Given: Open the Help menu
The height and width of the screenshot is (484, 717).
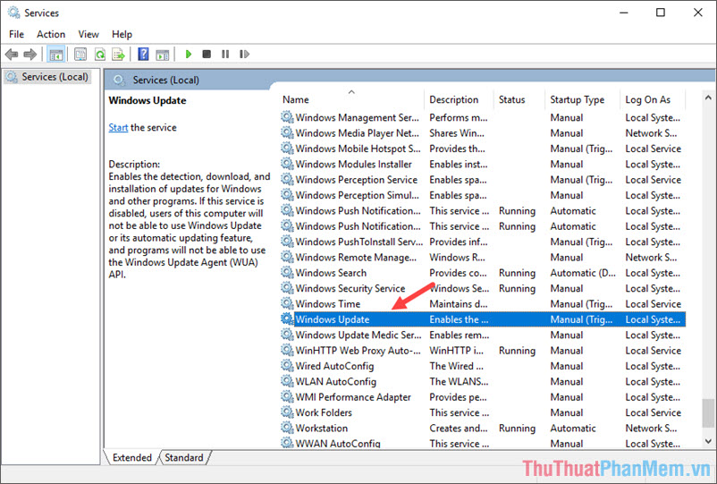Looking at the screenshot, I should (122, 34).
